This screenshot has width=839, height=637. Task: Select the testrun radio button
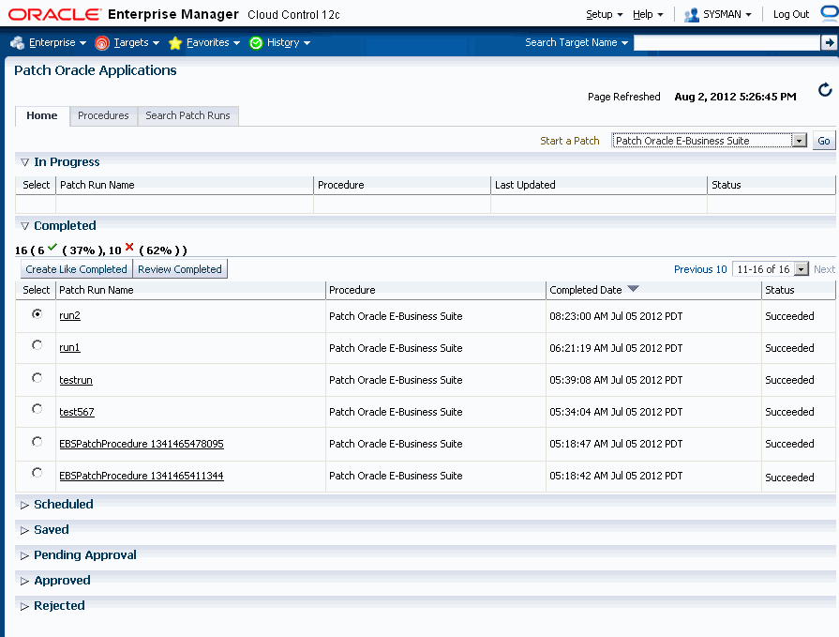click(37, 378)
